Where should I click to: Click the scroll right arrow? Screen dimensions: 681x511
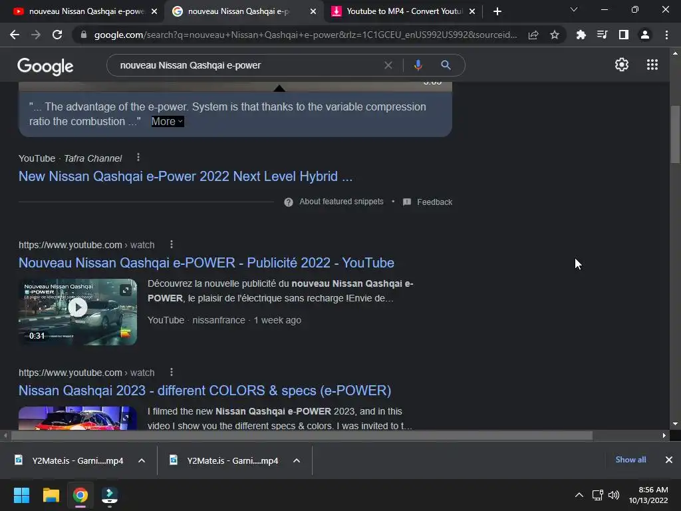(664, 435)
